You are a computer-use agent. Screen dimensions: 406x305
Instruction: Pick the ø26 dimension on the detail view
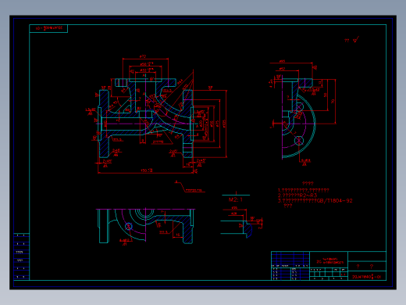[x=234, y=213]
